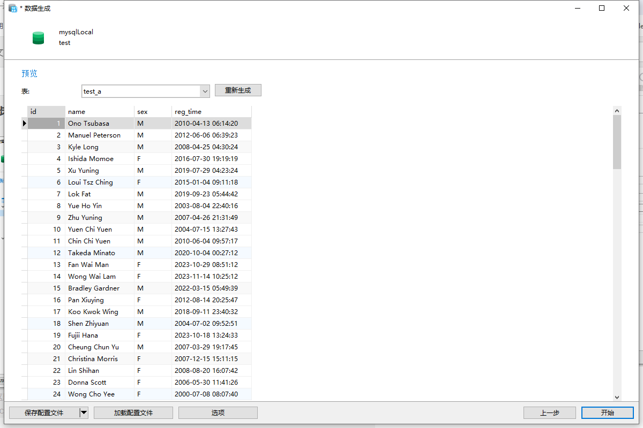643x428 pixels.
Task: Click the 重新生成 regenerate button
Action: click(x=238, y=90)
